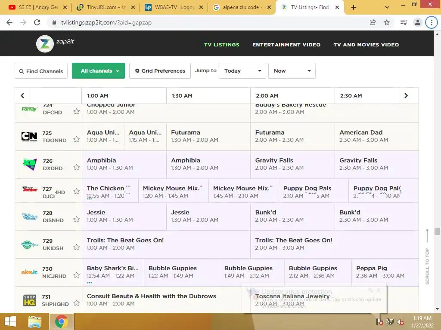Open Bunk'd 2:30 AM listing
The image size is (441, 330).
tap(376, 217)
